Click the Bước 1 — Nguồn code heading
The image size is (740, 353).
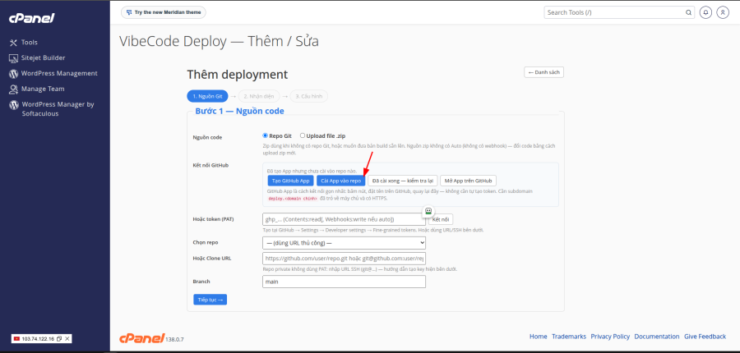(240, 111)
